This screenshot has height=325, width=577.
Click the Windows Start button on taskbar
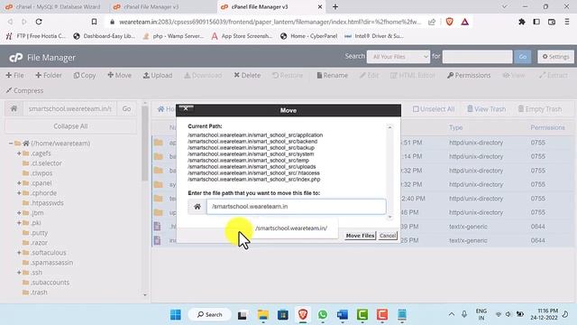point(176,315)
